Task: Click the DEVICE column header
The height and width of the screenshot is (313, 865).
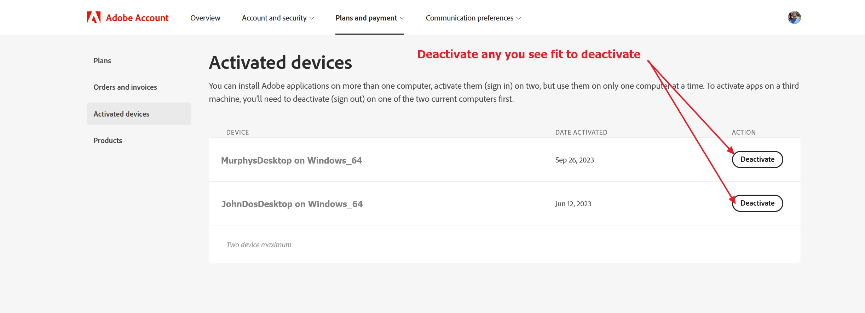Action: coord(237,132)
